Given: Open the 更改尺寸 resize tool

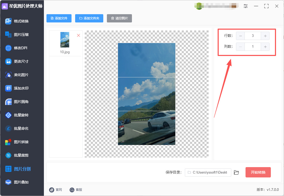Looking at the screenshot, I should click(17, 61).
